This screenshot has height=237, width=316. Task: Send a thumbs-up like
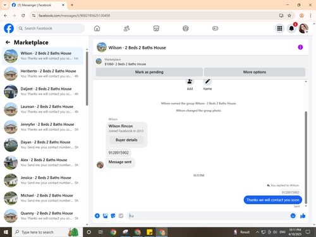[x=303, y=216]
